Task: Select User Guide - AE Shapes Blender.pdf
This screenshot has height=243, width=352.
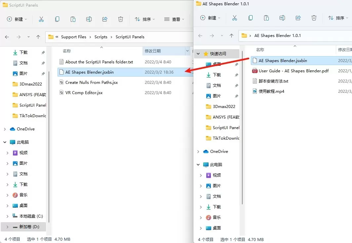Action: click(293, 71)
